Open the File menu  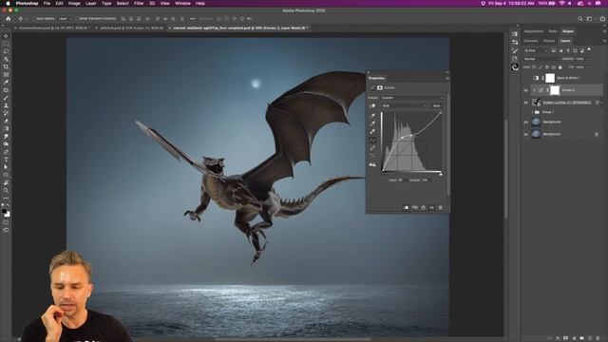point(47,4)
